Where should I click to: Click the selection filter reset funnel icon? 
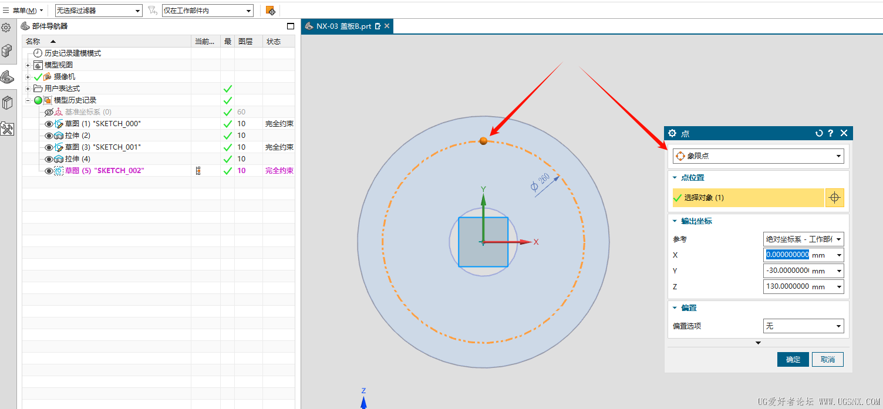[153, 11]
